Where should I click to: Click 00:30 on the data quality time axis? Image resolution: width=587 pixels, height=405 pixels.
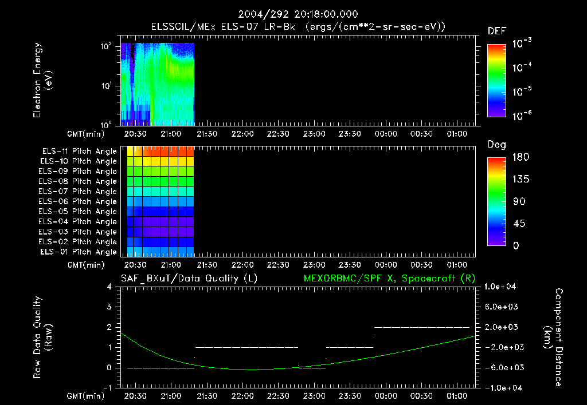pos(421,396)
